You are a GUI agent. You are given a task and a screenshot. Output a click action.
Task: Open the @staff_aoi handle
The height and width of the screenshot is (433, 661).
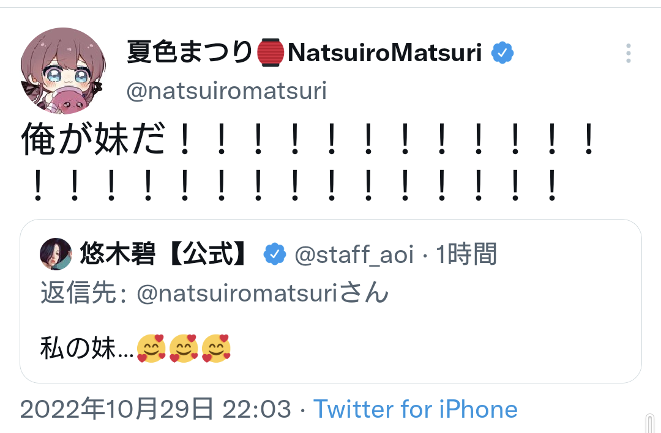point(354,254)
